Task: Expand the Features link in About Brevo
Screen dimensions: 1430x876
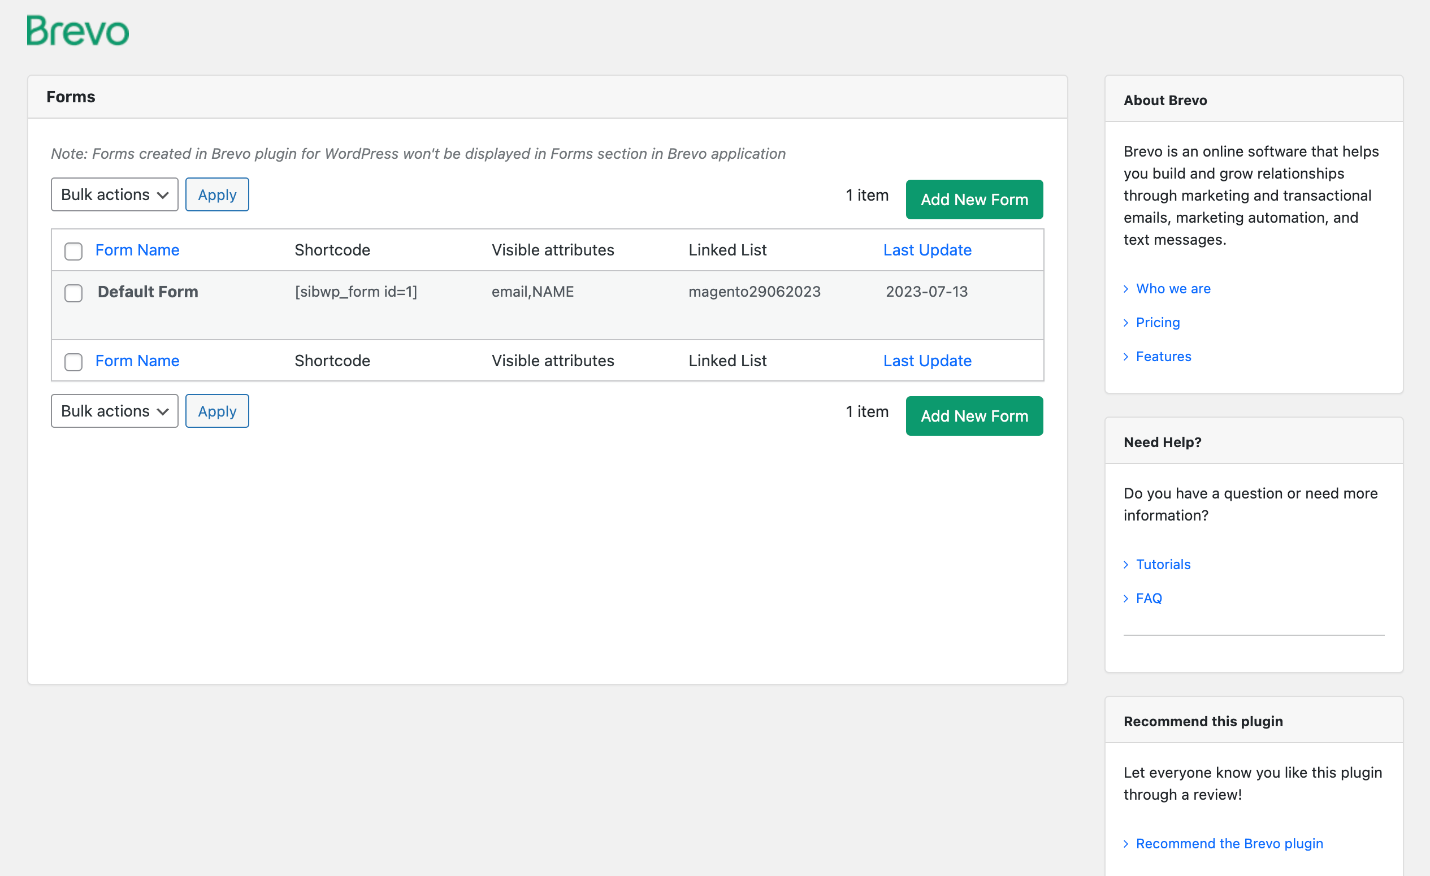Action: [1163, 356]
